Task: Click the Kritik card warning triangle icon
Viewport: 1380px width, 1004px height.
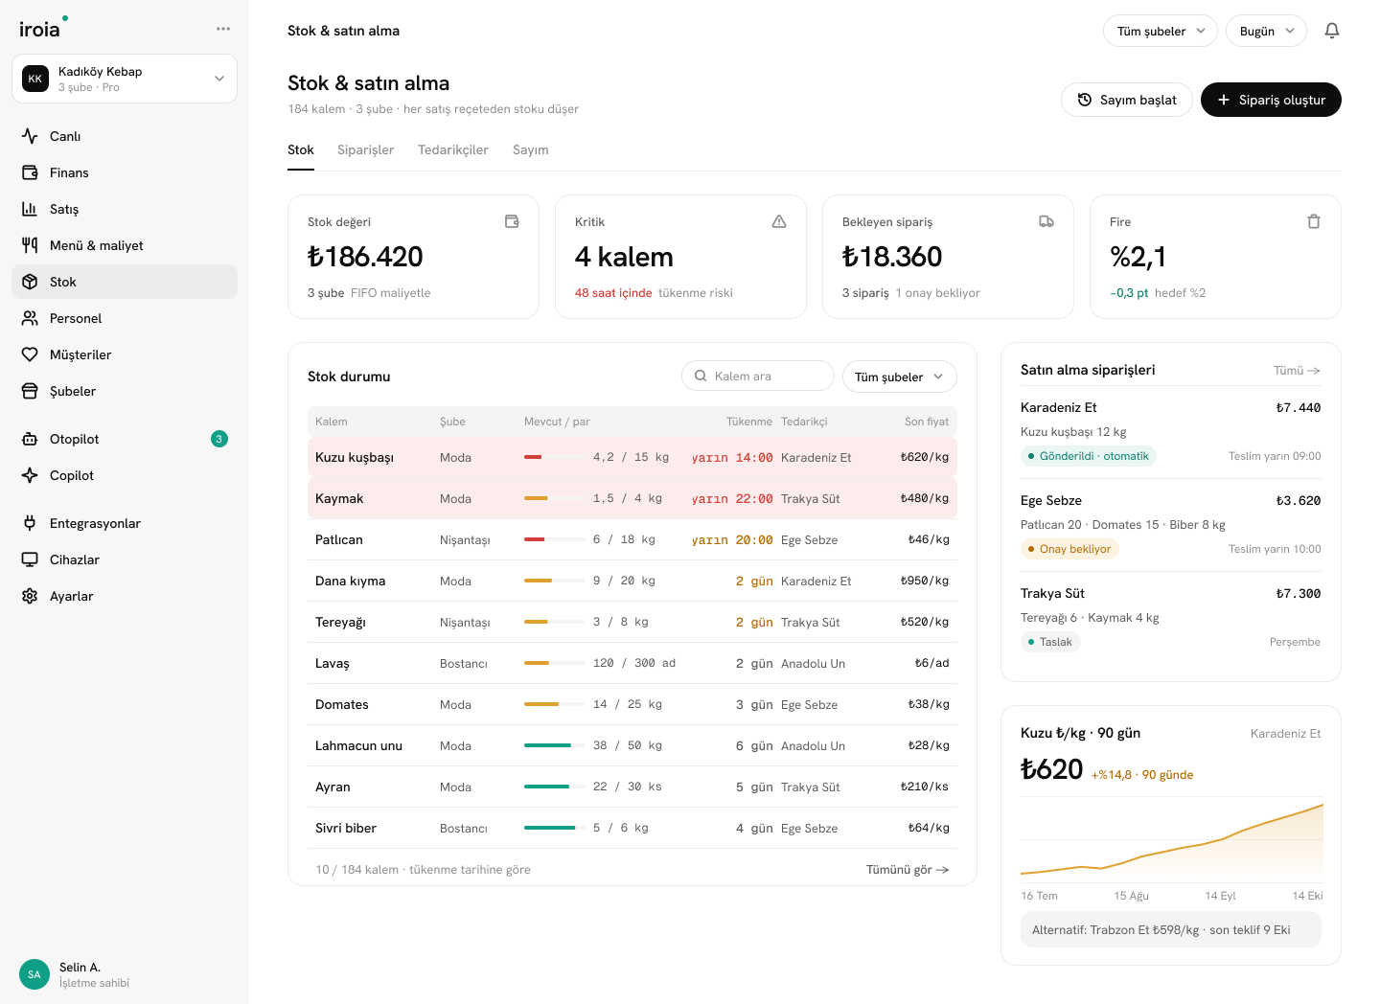Action: point(779,221)
